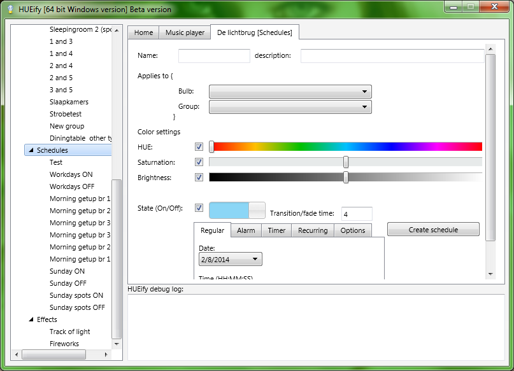Viewport: 514px width, 371px height.
Task: Select the 3 and 5 group
Action: point(61,90)
